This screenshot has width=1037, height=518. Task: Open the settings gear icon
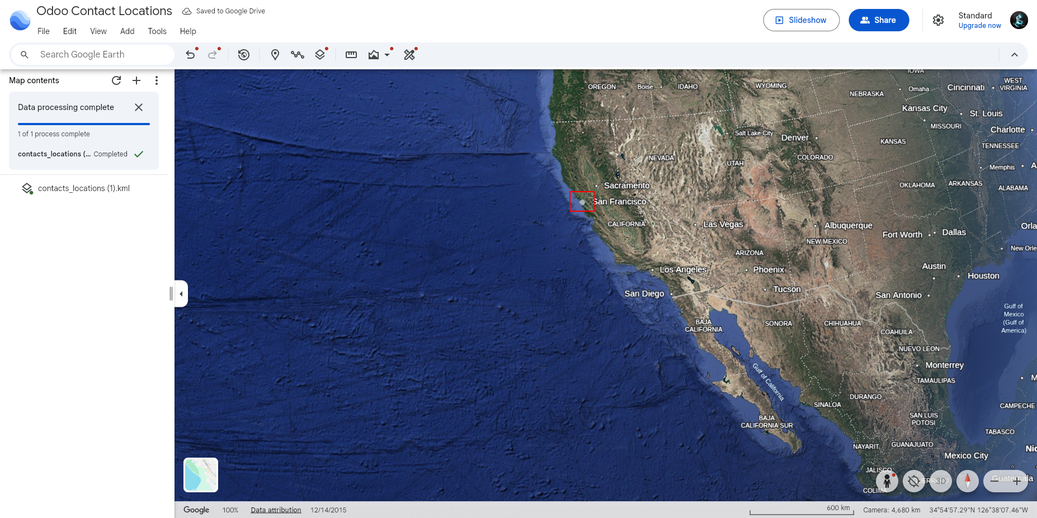938,20
